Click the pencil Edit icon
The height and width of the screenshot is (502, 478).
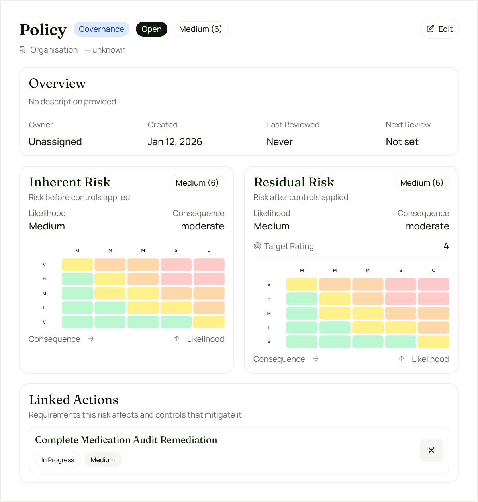pyautogui.click(x=430, y=29)
